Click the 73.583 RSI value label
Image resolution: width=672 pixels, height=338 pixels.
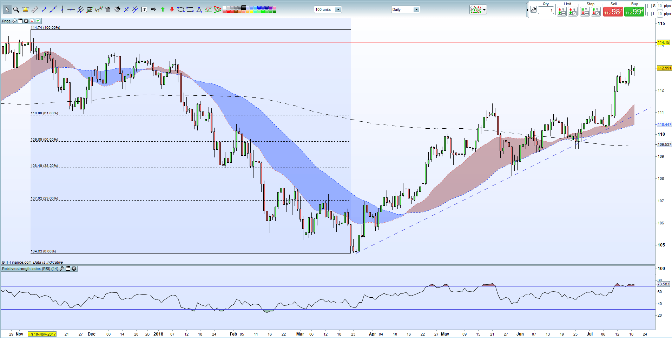(663, 284)
